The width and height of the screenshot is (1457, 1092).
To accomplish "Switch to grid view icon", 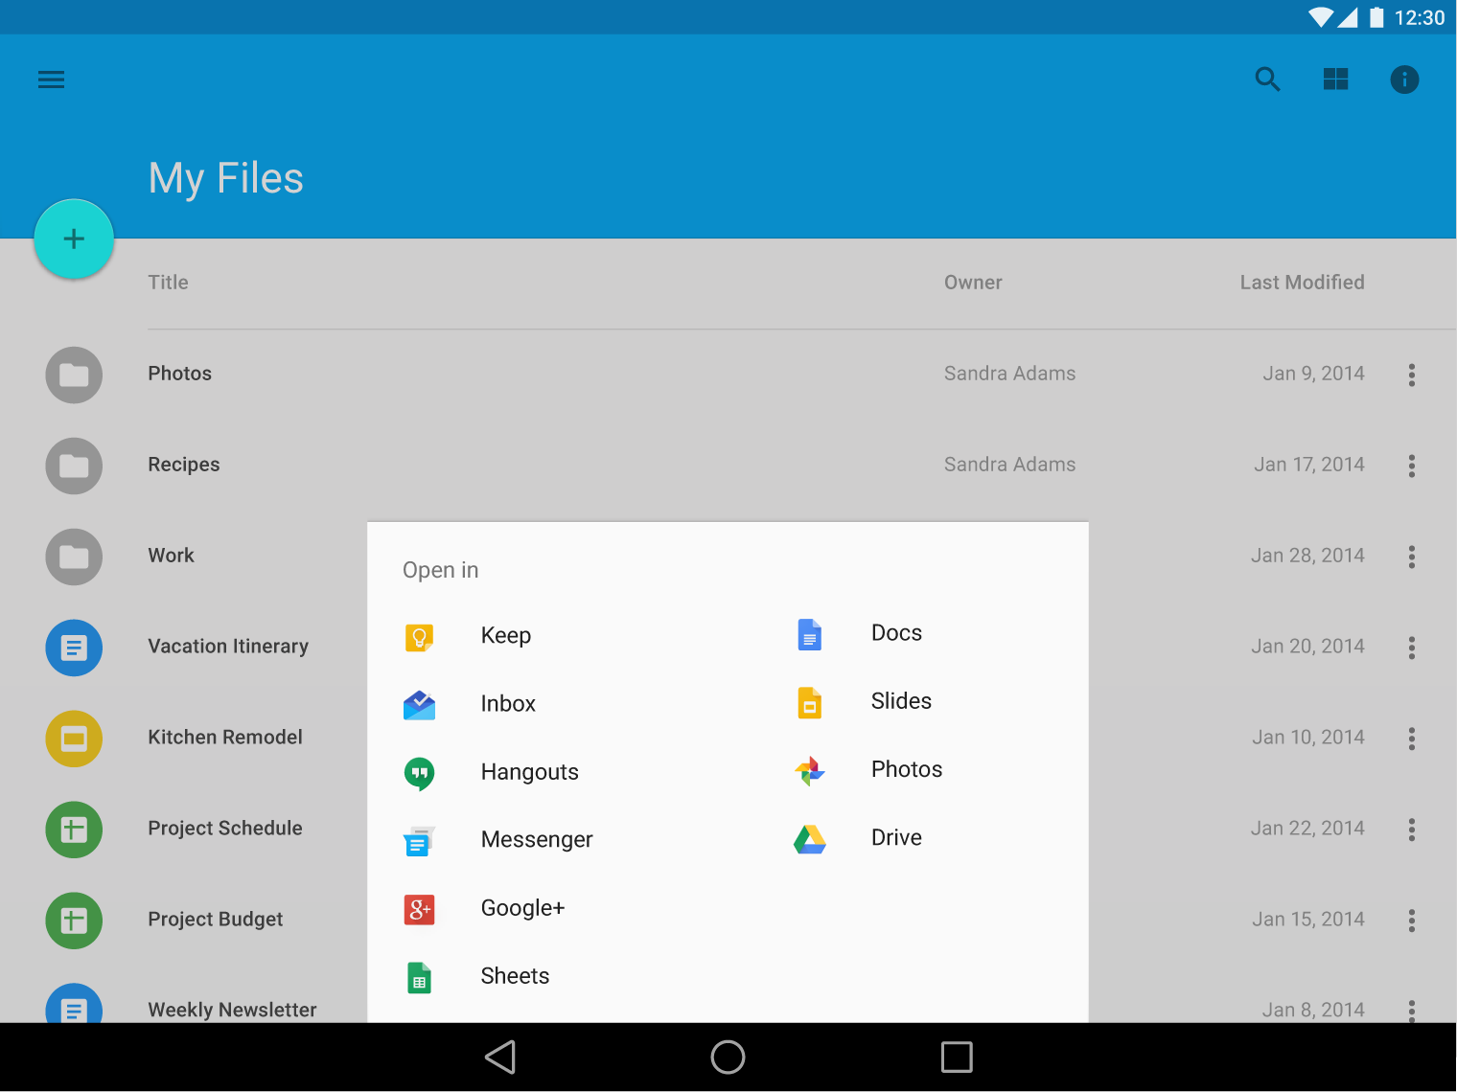I will pos(1336,80).
